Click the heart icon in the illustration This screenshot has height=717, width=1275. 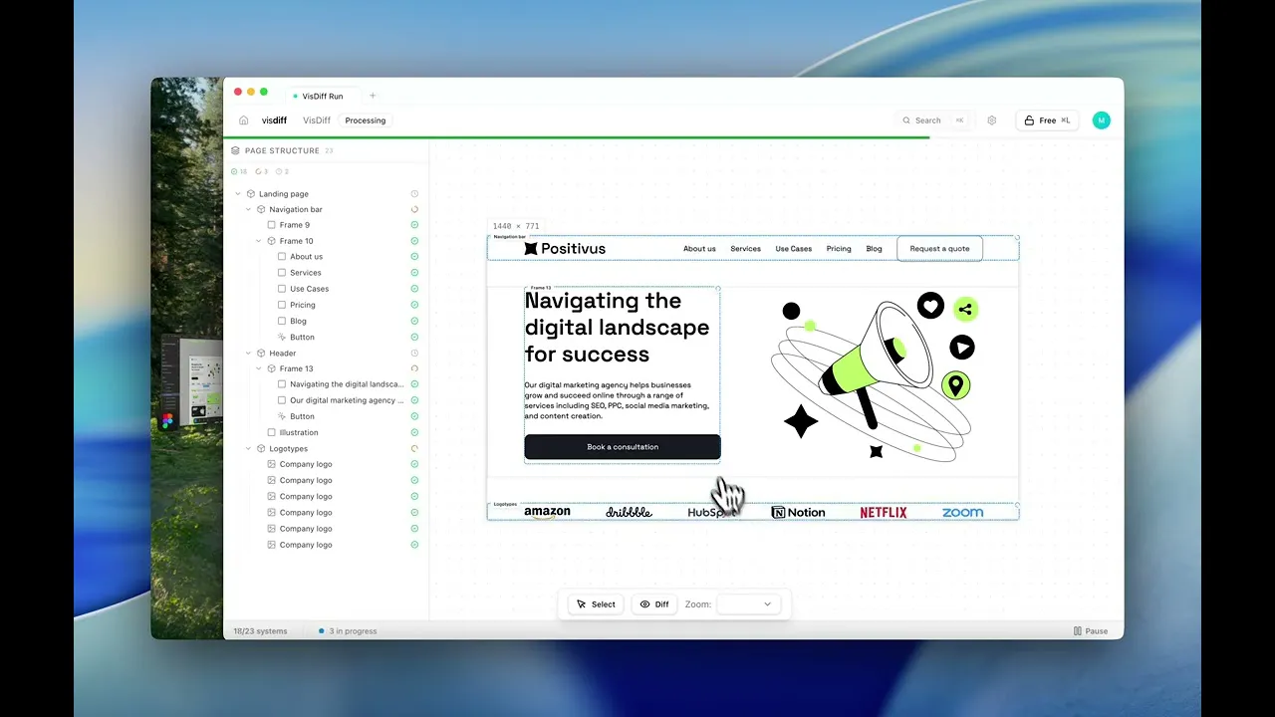930,306
